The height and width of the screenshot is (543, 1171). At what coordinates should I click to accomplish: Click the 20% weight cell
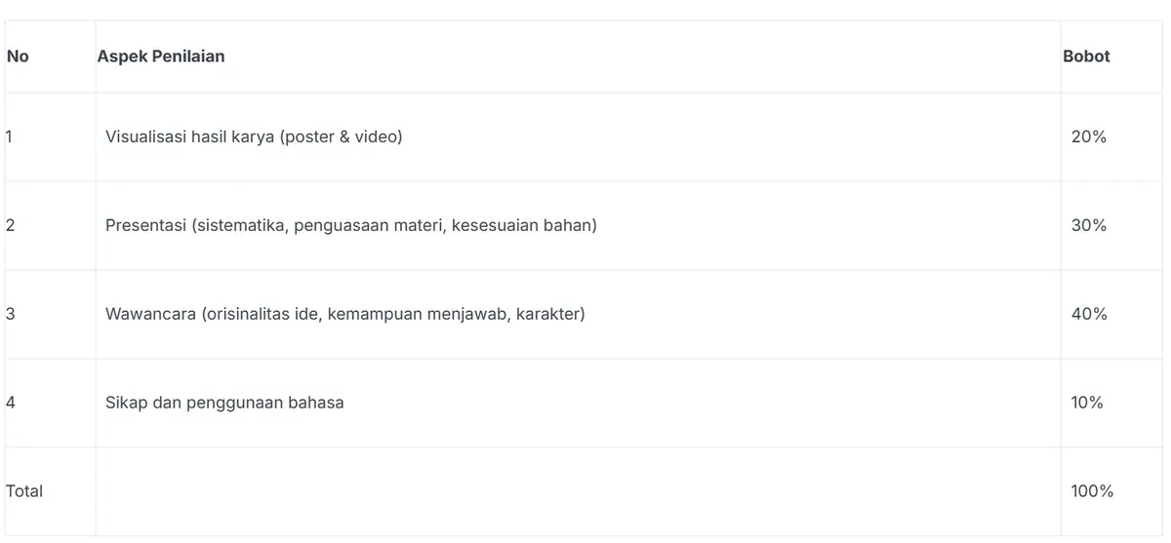coord(1088,136)
